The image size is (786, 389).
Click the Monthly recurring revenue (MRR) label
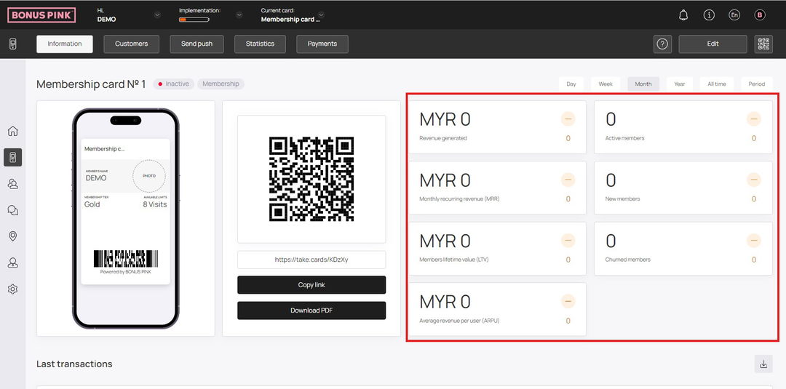coord(459,198)
